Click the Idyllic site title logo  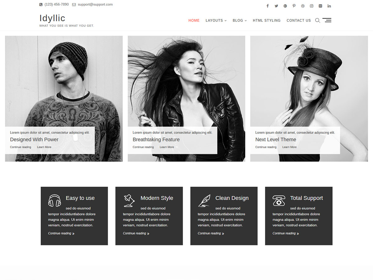(x=52, y=18)
